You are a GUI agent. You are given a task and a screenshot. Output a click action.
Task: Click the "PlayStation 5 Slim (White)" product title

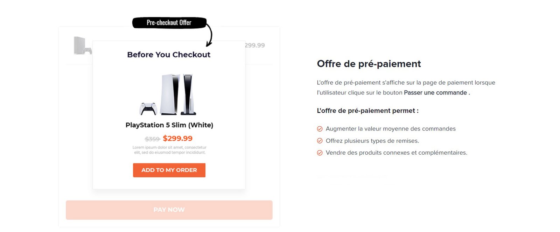[x=169, y=125]
